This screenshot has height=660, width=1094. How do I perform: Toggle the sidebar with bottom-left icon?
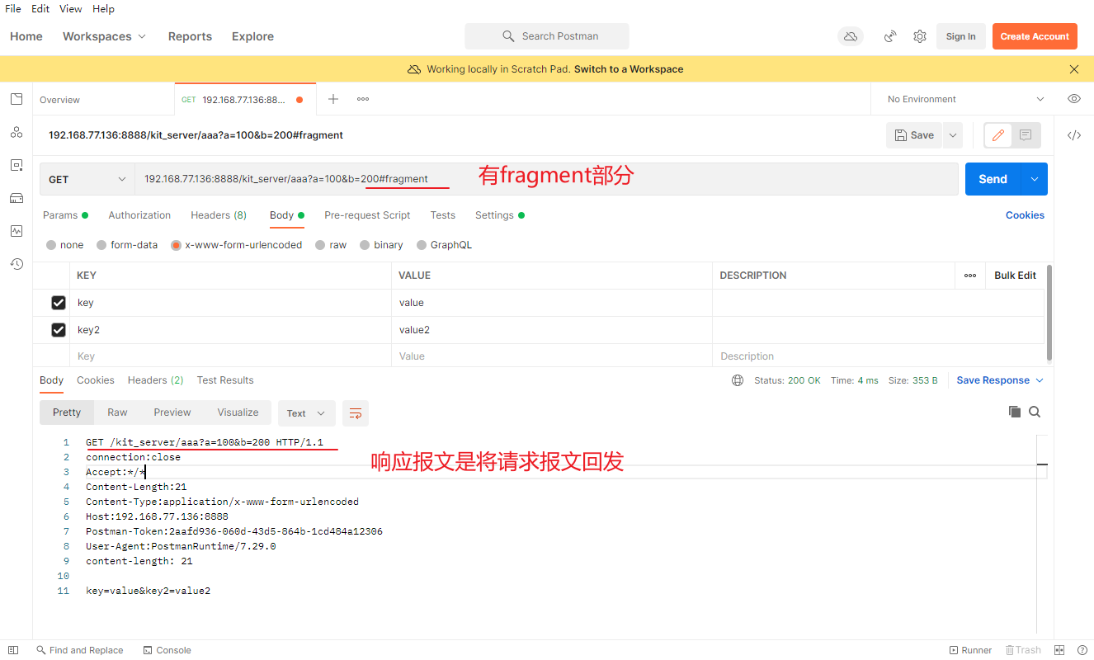tap(13, 650)
